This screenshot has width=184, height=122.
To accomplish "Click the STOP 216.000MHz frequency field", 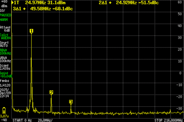I will 168,120.
